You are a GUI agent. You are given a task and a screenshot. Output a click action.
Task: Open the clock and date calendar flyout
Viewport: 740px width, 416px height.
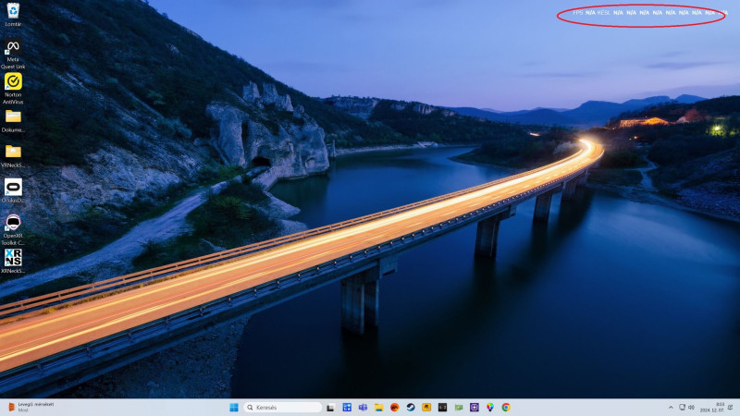click(712, 407)
